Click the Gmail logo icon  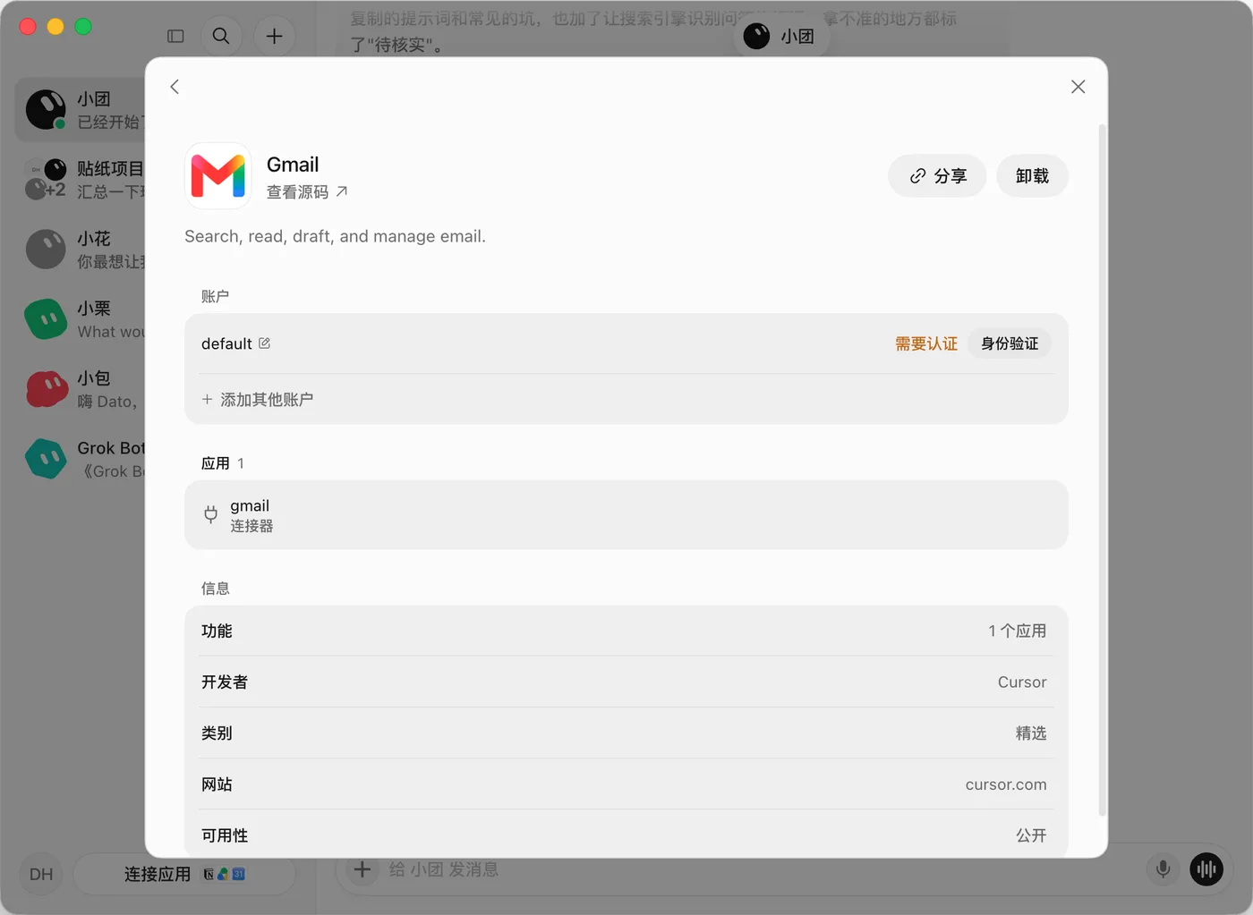(217, 176)
